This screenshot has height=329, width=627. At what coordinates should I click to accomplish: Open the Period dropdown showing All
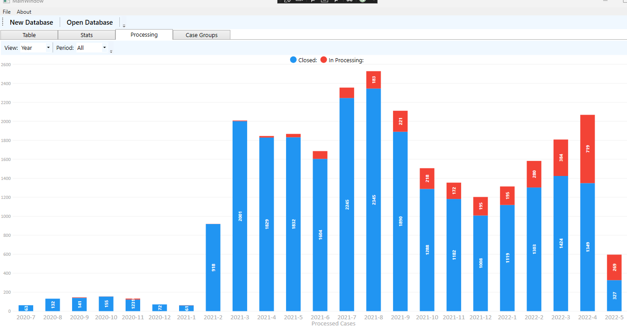pos(92,48)
